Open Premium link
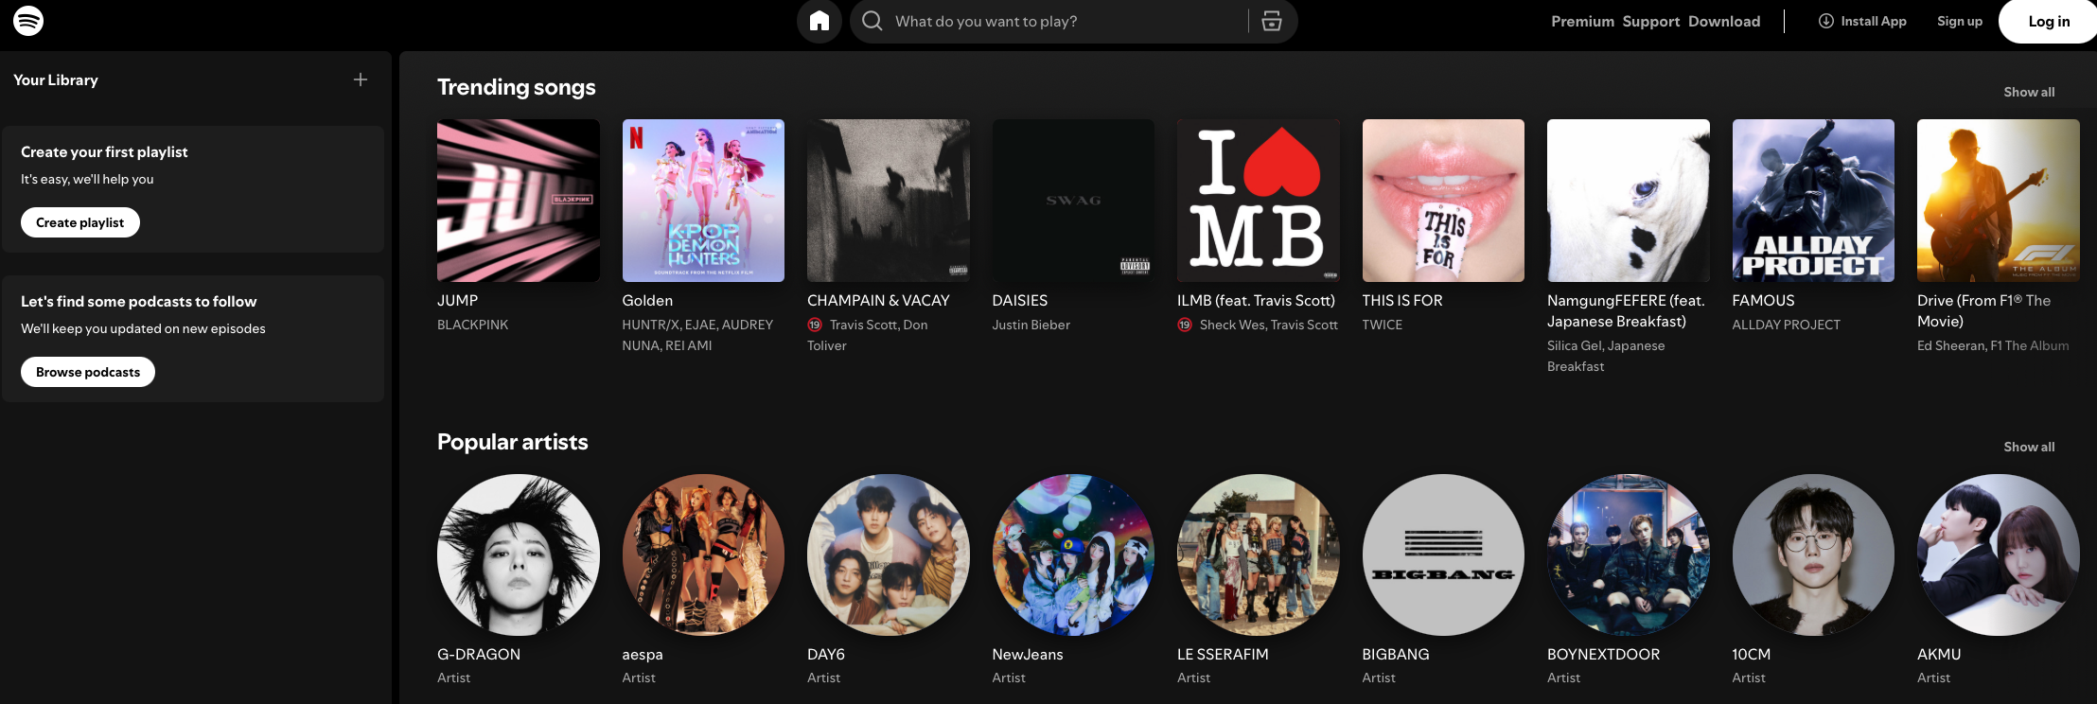Viewport: 2097px width, 704px height. pyautogui.click(x=1582, y=21)
